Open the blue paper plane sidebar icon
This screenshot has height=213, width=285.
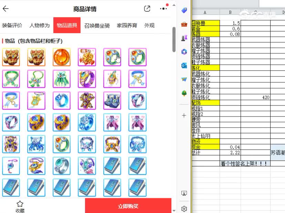[184, 79]
